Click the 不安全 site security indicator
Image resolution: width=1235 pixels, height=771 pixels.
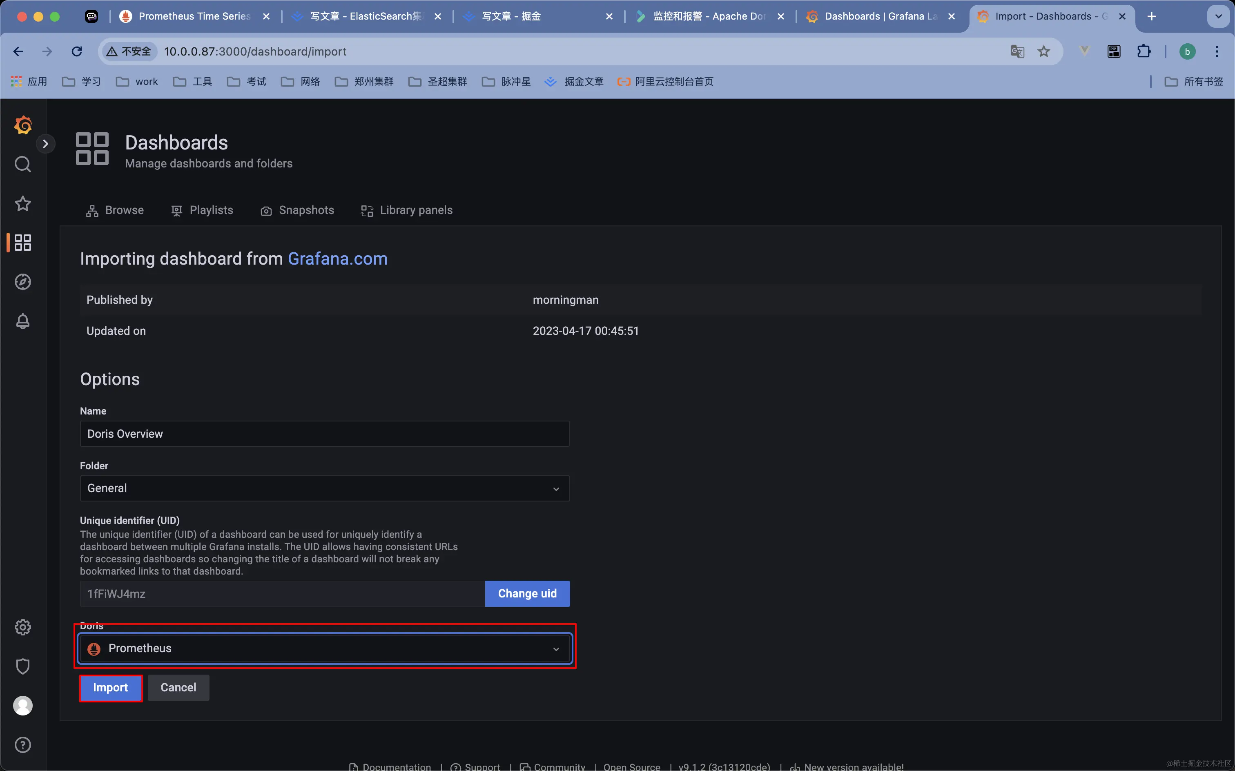(129, 51)
